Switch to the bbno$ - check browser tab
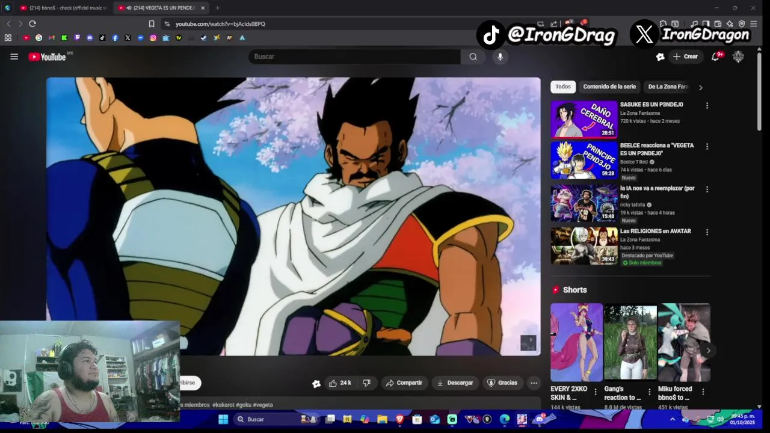Viewport: 770px width, 433px height. (63, 8)
